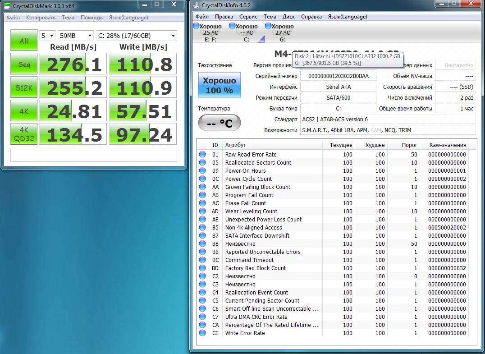Open Копировать menu in CrystalDiskMark
The width and height of the screenshot is (485, 354).
[41, 18]
